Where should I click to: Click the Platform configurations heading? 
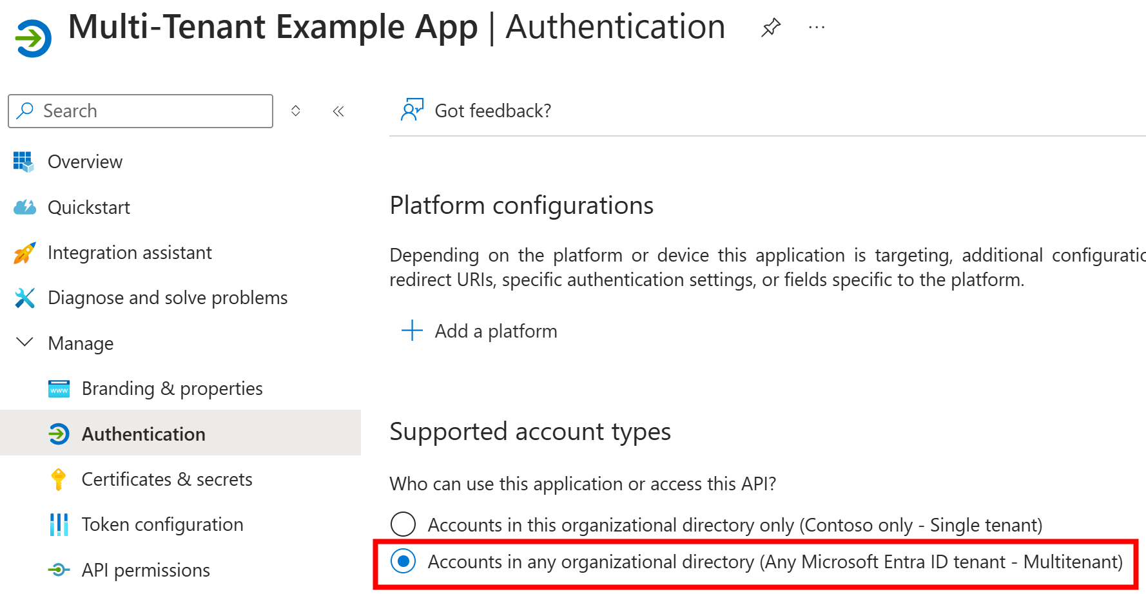pos(521,206)
